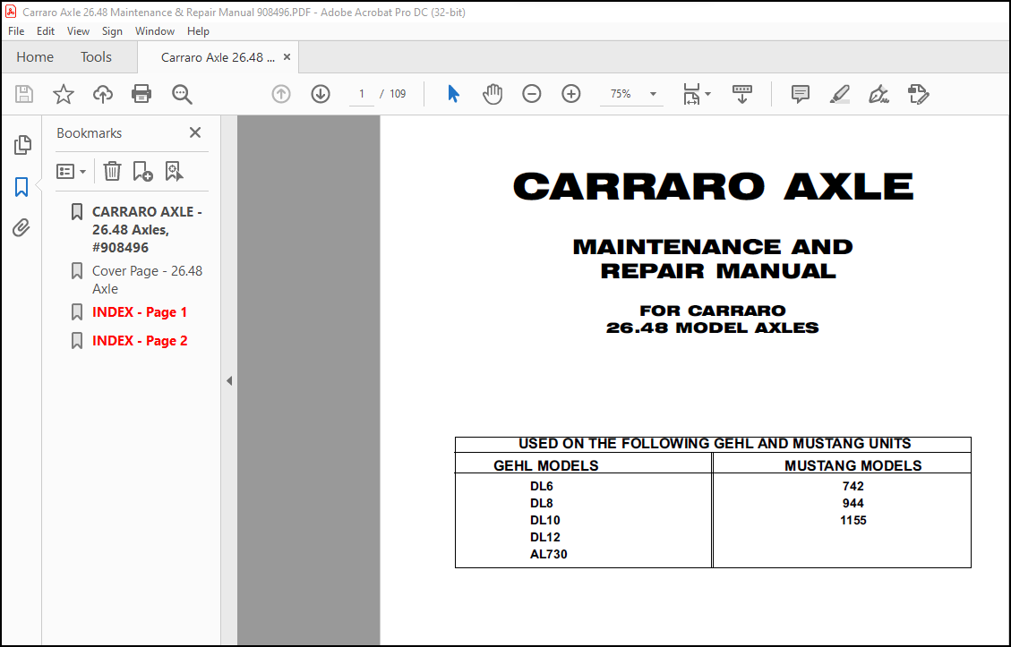Click the 75% zoom value field
This screenshot has width=1011, height=647.
pyautogui.click(x=621, y=94)
